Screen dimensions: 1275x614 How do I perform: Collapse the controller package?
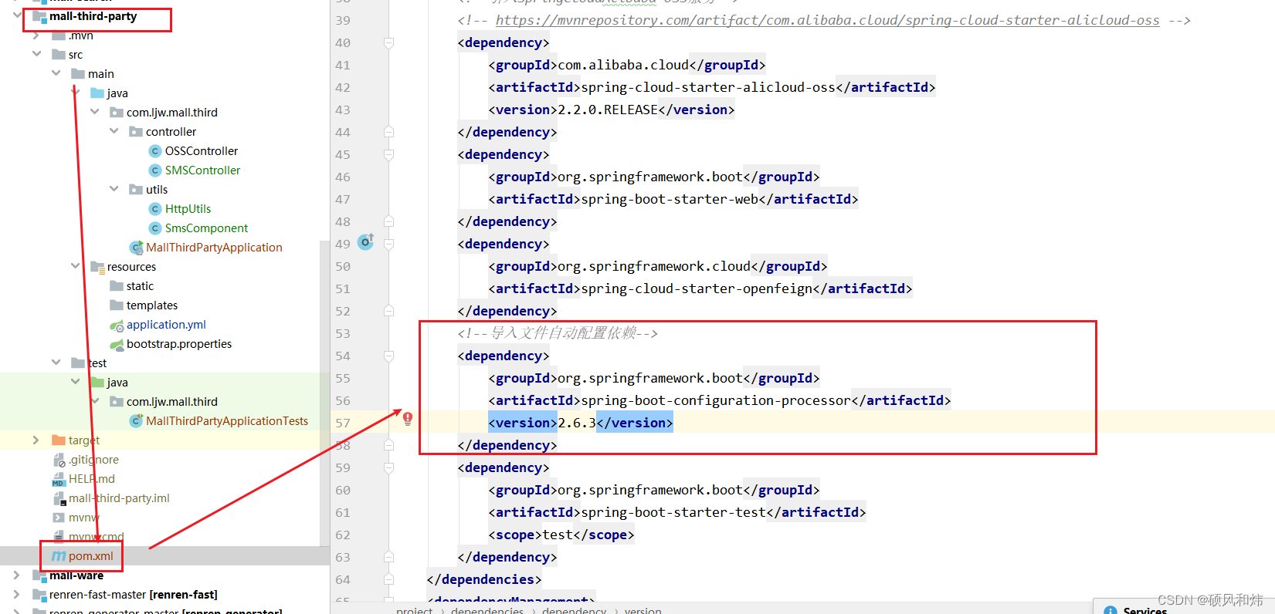click(114, 131)
